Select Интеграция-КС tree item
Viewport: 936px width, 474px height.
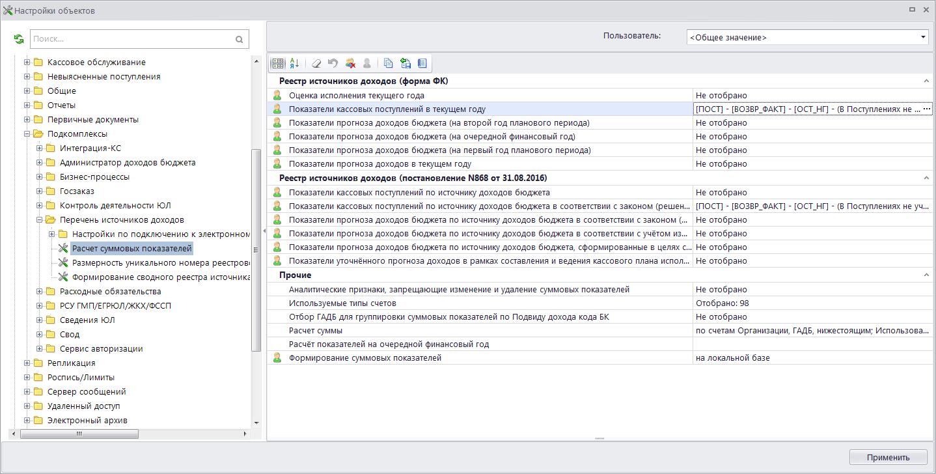(90, 148)
